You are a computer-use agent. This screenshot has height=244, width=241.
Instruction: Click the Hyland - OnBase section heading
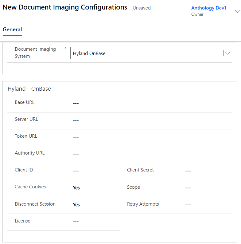tap(29, 89)
